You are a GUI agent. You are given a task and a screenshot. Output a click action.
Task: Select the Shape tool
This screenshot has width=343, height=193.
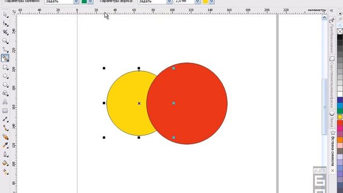tap(5, 24)
